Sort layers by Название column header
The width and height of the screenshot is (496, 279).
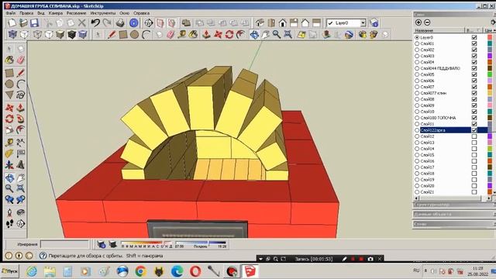coord(439,30)
